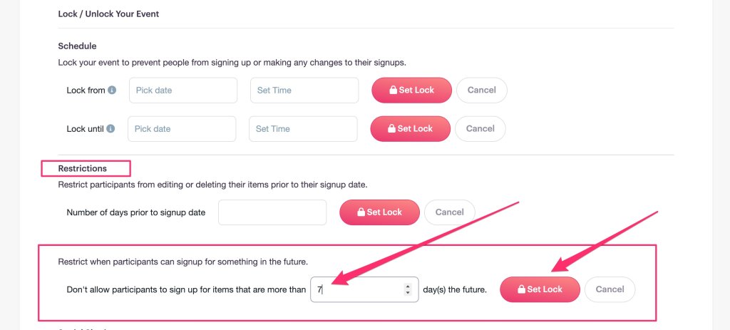Increase future days with the up stepper arrow
Viewport: 730px width, 330px height.
(x=408, y=287)
